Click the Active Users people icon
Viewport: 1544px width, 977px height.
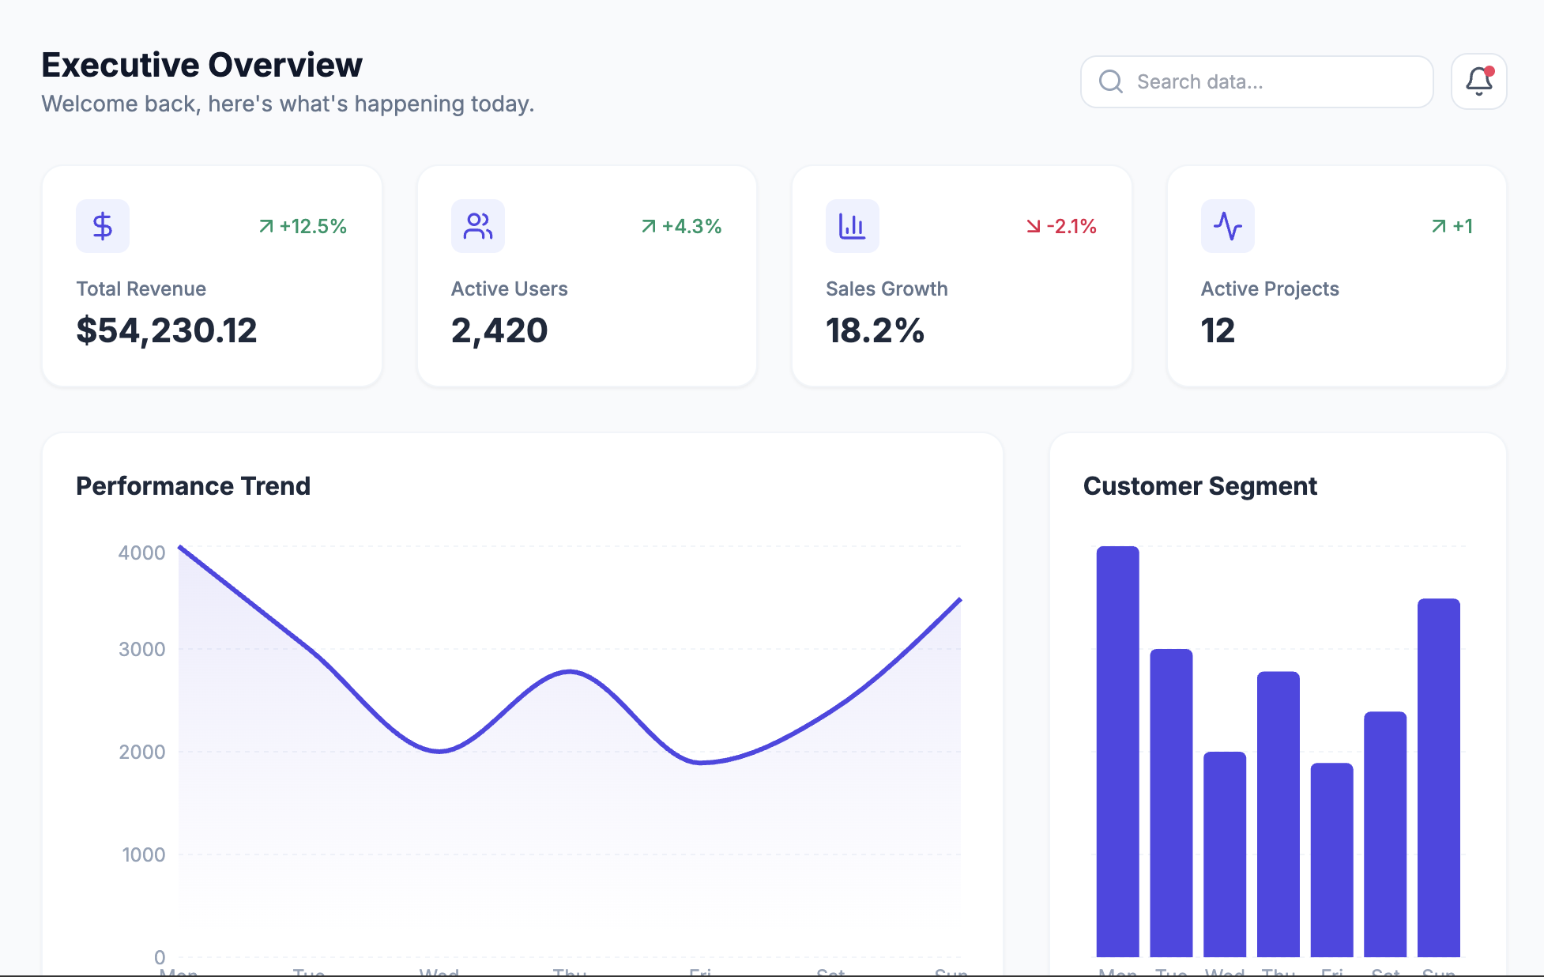coord(478,226)
